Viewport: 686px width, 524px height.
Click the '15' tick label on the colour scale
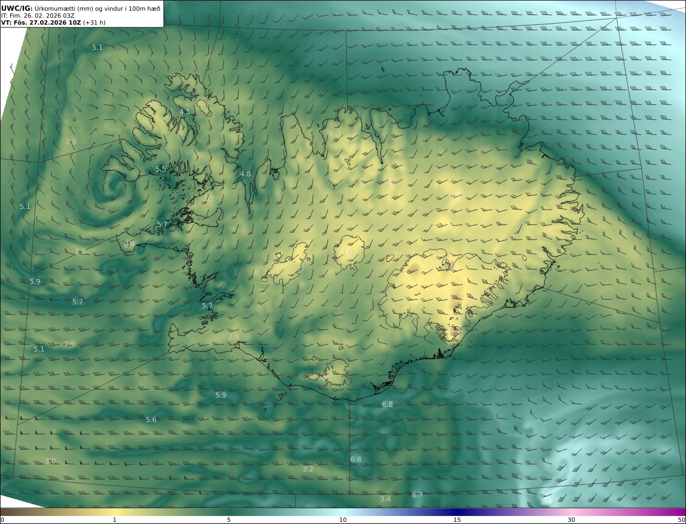click(457, 520)
